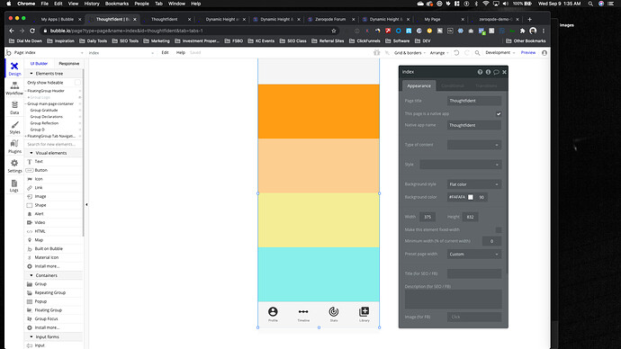Open the History menu in the macOS menu bar

pyautogui.click(x=92, y=4)
